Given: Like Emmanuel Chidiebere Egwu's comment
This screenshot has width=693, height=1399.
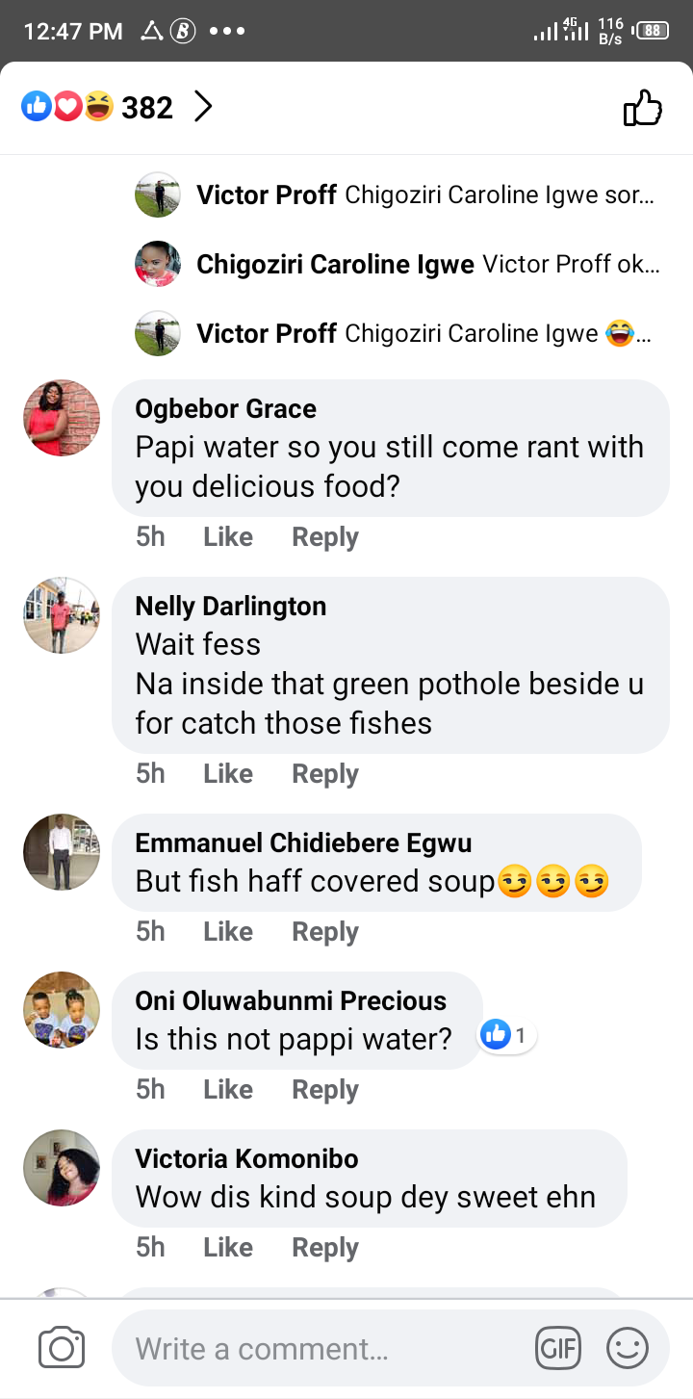Looking at the screenshot, I should (x=228, y=932).
